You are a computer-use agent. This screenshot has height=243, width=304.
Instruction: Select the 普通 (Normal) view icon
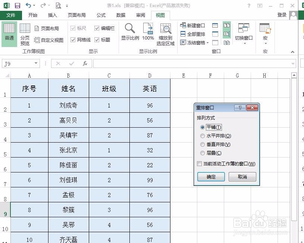tap(9, 33)
